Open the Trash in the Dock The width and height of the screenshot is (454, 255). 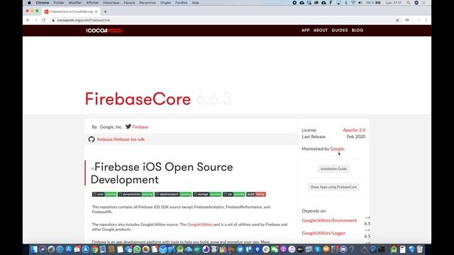click(419, 249)
